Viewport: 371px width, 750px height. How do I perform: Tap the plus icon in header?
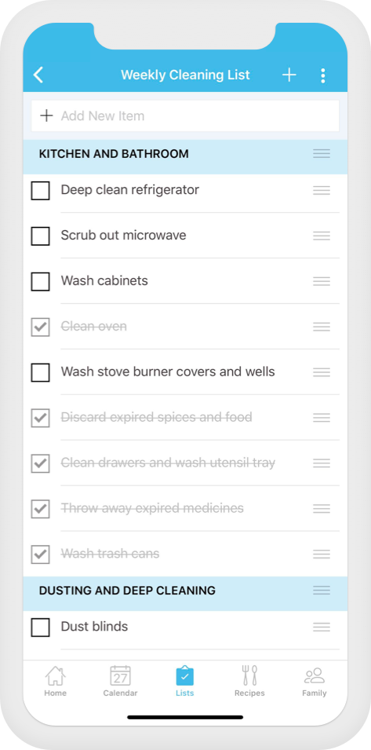coord(289,75)
